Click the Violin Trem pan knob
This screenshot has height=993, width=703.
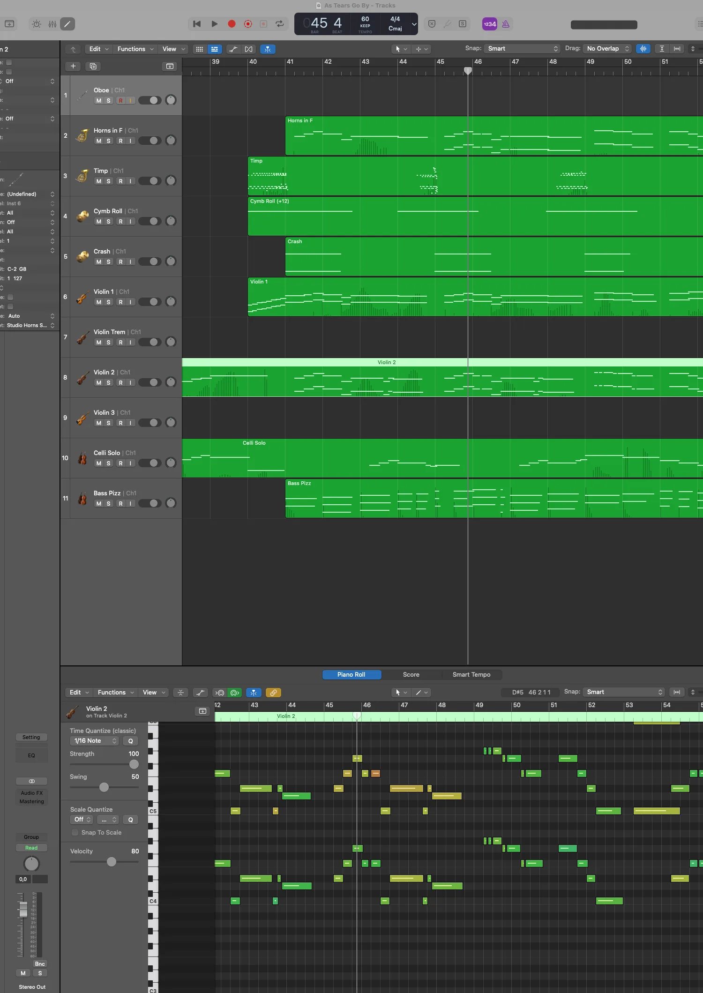[x=171, y=342]
